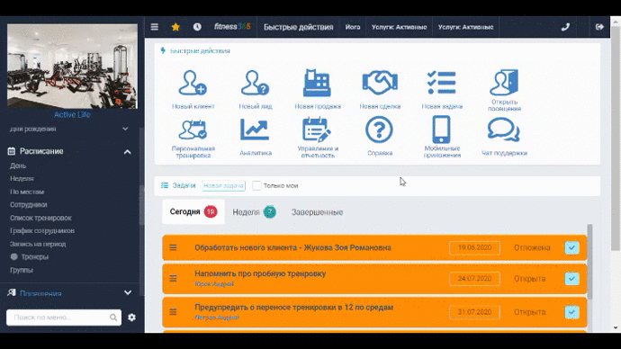Click the phone call icon
The width and height of the screenshot is (621, 349).
(x=565, y=27)
